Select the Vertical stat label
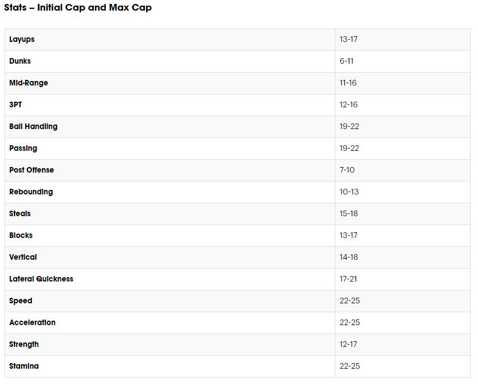This screenshot has height=386, width=478. tap(23, 258)
